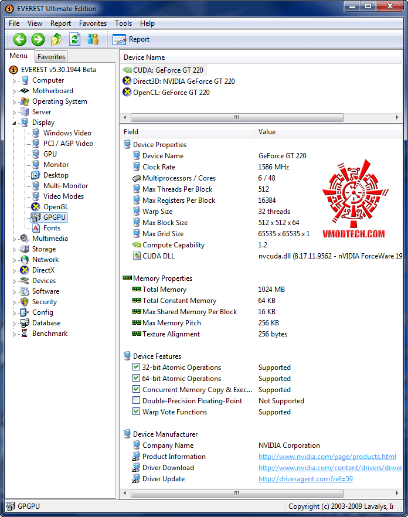Click the Storage icon in the tree
This screenshot has height=517, width=408.
(x=25, y=249)
